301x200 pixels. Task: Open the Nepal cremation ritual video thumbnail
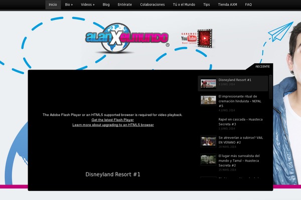click(x=208, y=100)
